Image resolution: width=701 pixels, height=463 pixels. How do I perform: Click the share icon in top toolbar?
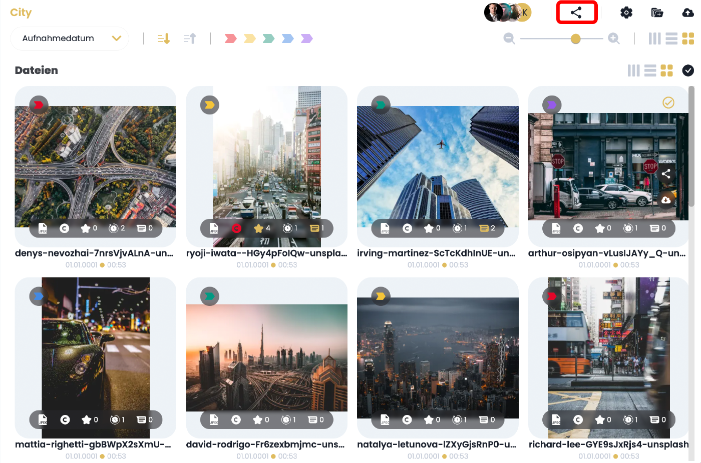[576, 12]
